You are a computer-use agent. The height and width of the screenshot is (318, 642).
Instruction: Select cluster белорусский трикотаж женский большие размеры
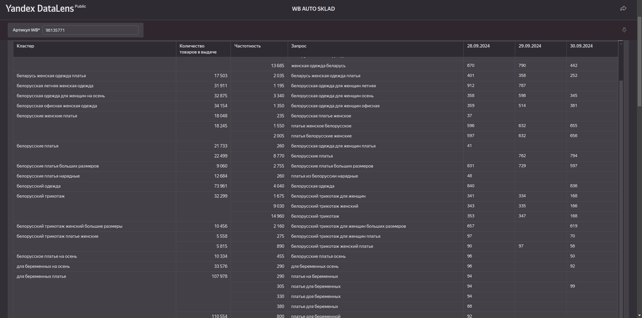click(x=70, y=226)
